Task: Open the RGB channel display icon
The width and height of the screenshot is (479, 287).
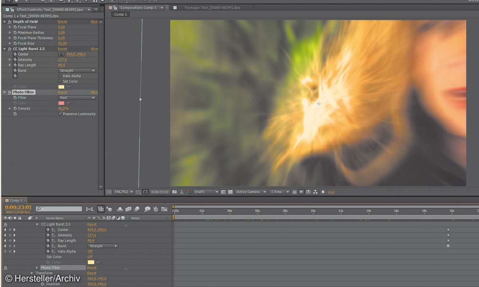Action: (188, 192)
